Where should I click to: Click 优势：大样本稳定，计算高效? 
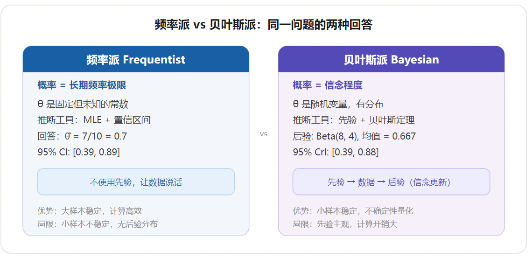pos(90,211)
